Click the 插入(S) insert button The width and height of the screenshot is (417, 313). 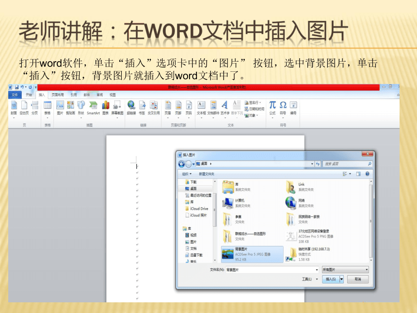pos(331,279)
